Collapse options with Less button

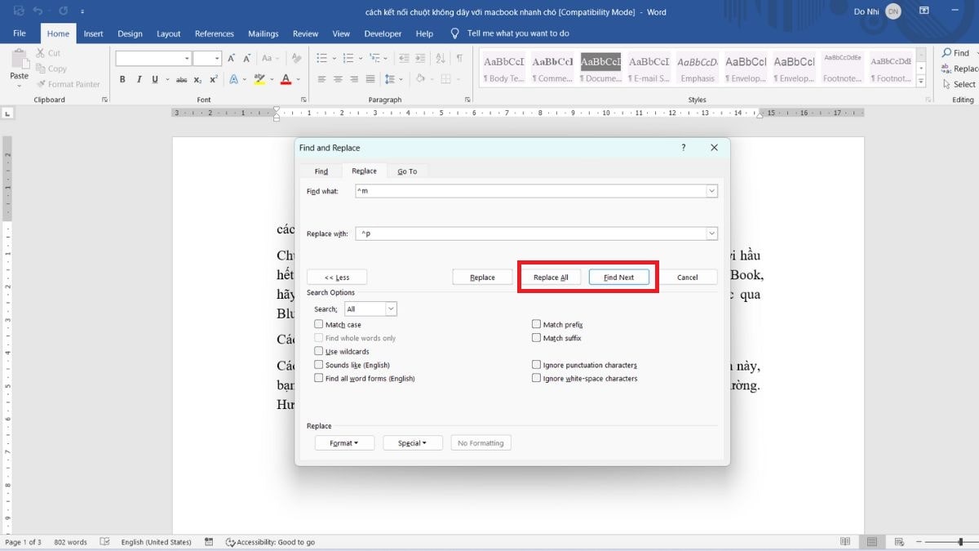(x=337, y=277)
